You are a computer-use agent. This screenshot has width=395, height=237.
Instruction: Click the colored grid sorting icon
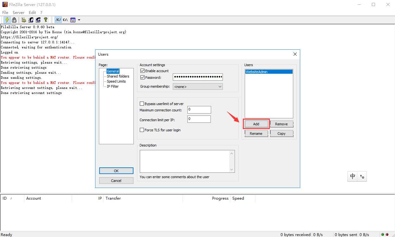73,20
